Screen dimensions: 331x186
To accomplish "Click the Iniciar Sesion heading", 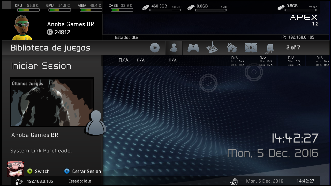I will tap(41, 66).
